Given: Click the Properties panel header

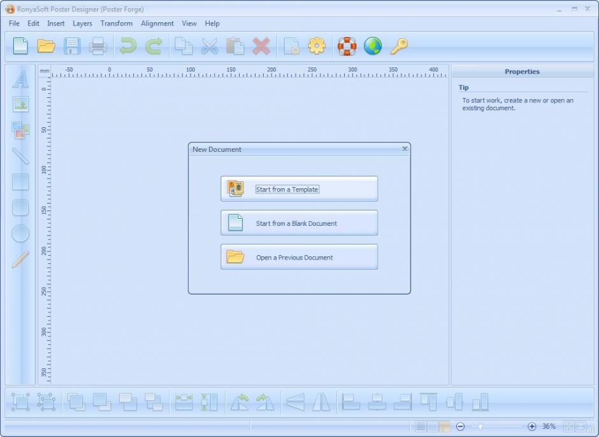Looking at the screenshot, I should coord(523,71).
